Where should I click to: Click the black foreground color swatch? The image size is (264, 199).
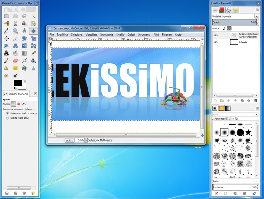[18, 83]
